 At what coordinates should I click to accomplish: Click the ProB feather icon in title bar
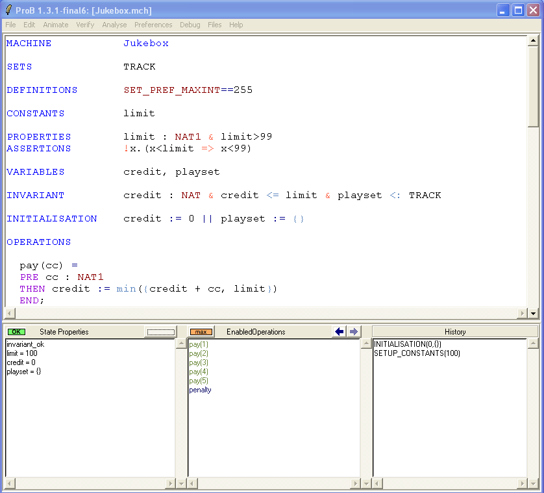coord(8,10)
